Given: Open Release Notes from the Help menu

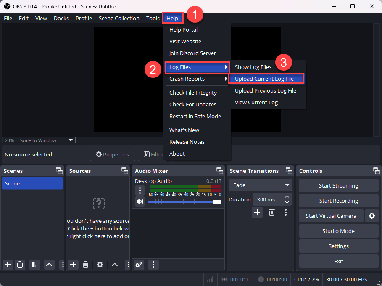Looking at the screenshot, I should click(x=196, y=142).
